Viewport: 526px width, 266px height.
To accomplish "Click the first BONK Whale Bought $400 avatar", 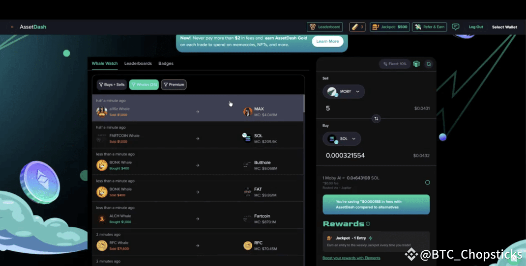I will point(102,165).
